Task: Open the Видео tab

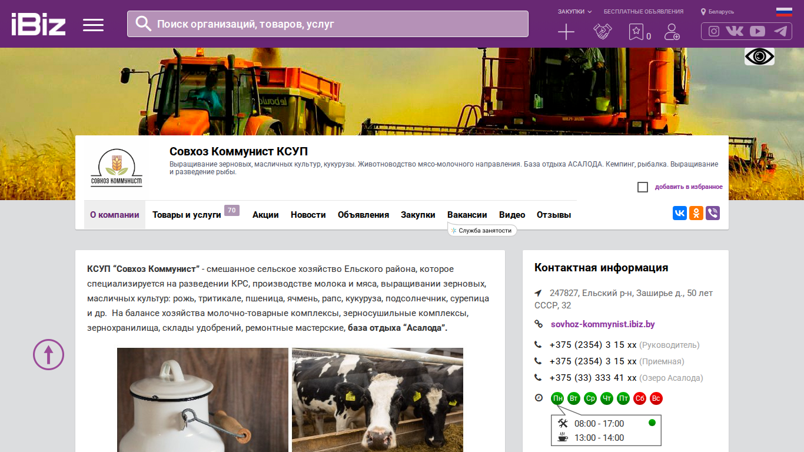Action: pyautogui.click(x=512, y=215)
